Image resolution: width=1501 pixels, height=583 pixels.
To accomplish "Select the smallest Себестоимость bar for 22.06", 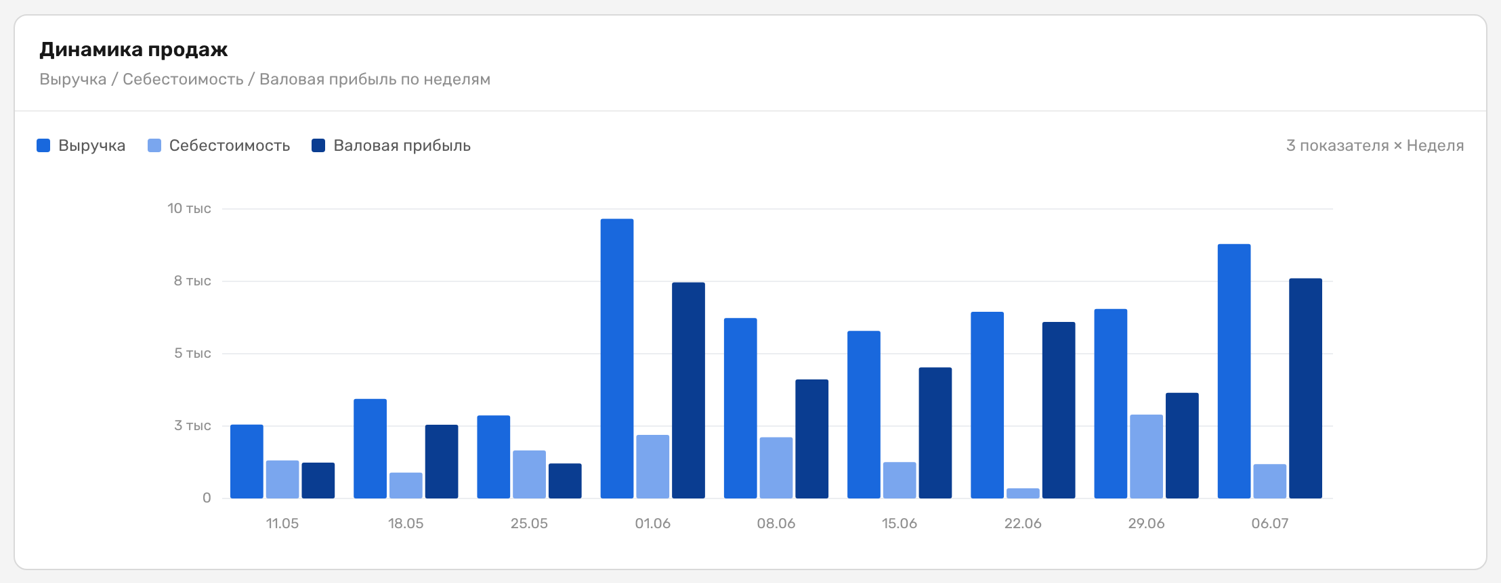I will [1023, 493].
